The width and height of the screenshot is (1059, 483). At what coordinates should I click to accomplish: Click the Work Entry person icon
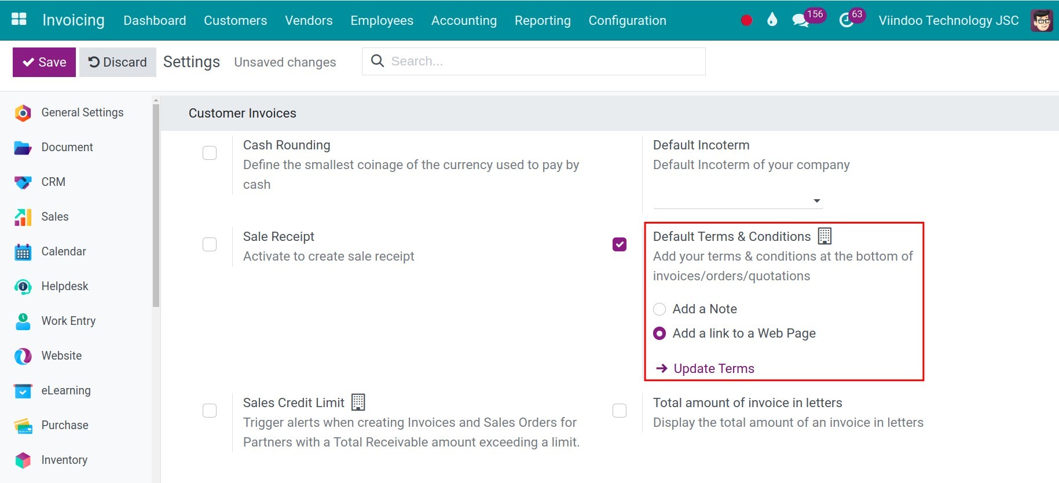click(x=23, y=321)
